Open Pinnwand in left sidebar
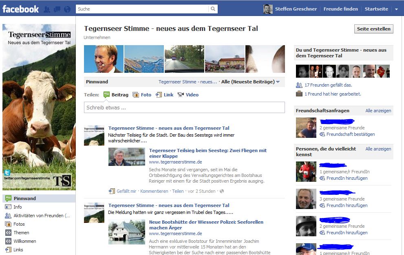 [39, 198]
